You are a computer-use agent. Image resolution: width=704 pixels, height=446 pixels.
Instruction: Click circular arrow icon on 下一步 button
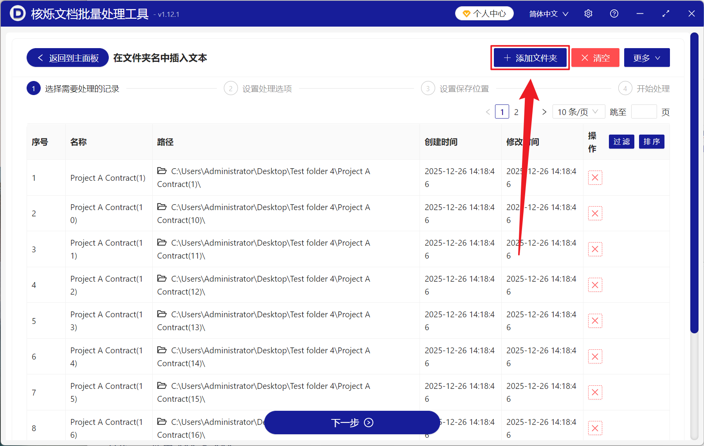(368, 423)
